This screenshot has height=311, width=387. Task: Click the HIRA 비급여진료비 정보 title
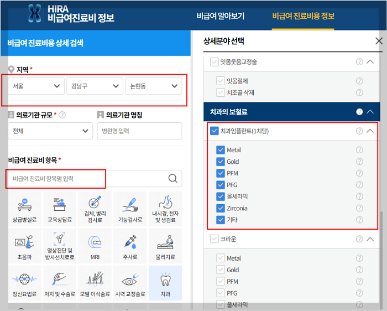click(81, 14)
